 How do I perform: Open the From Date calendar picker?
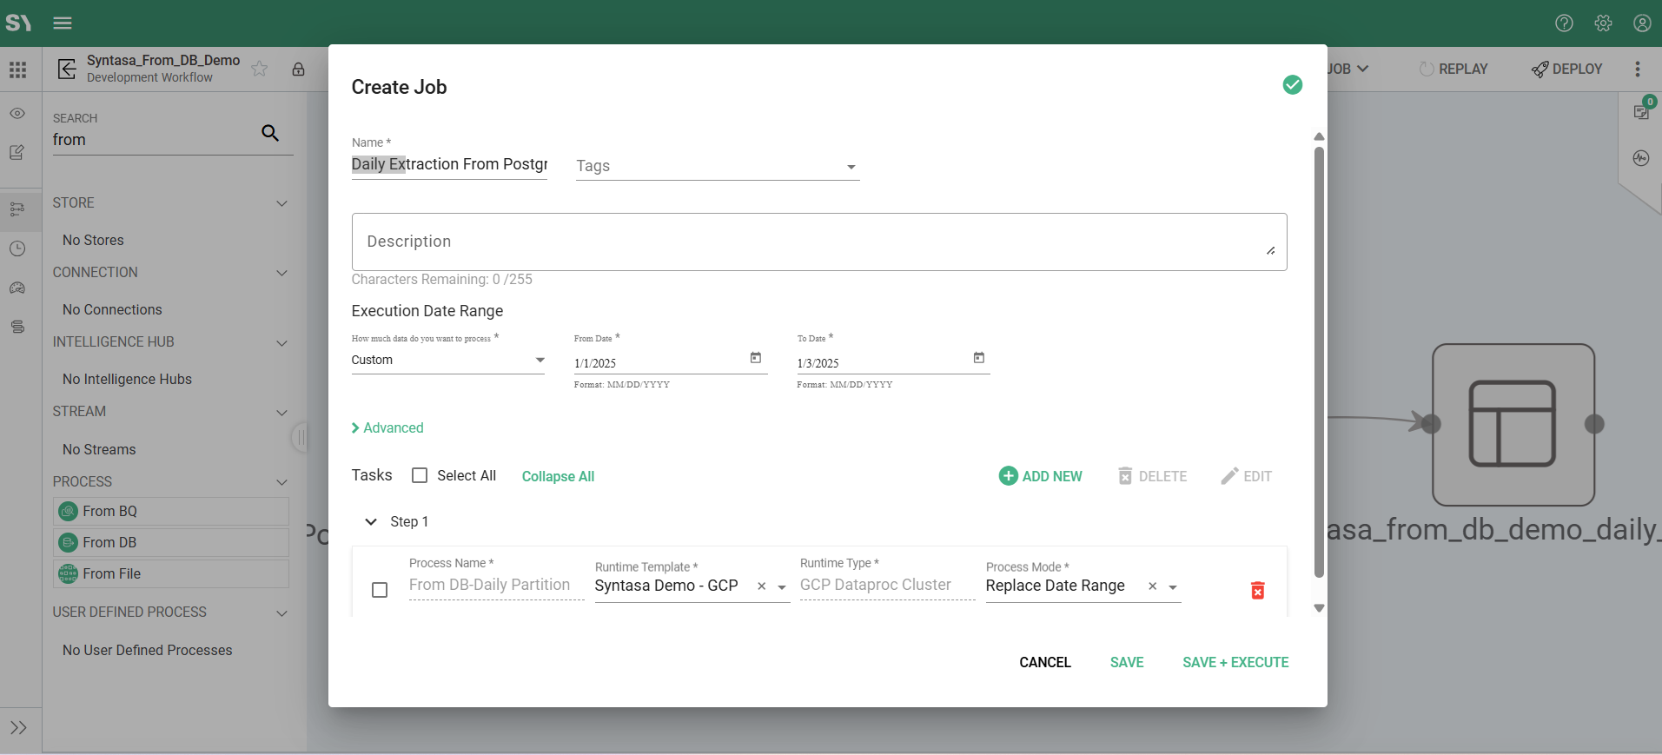(x=756, y=358)
